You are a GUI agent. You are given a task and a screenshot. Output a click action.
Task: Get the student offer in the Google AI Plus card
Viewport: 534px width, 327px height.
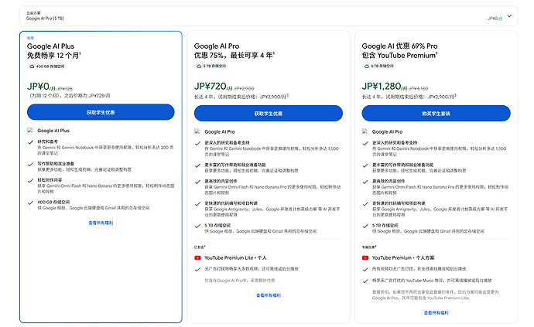click(101, 112)
